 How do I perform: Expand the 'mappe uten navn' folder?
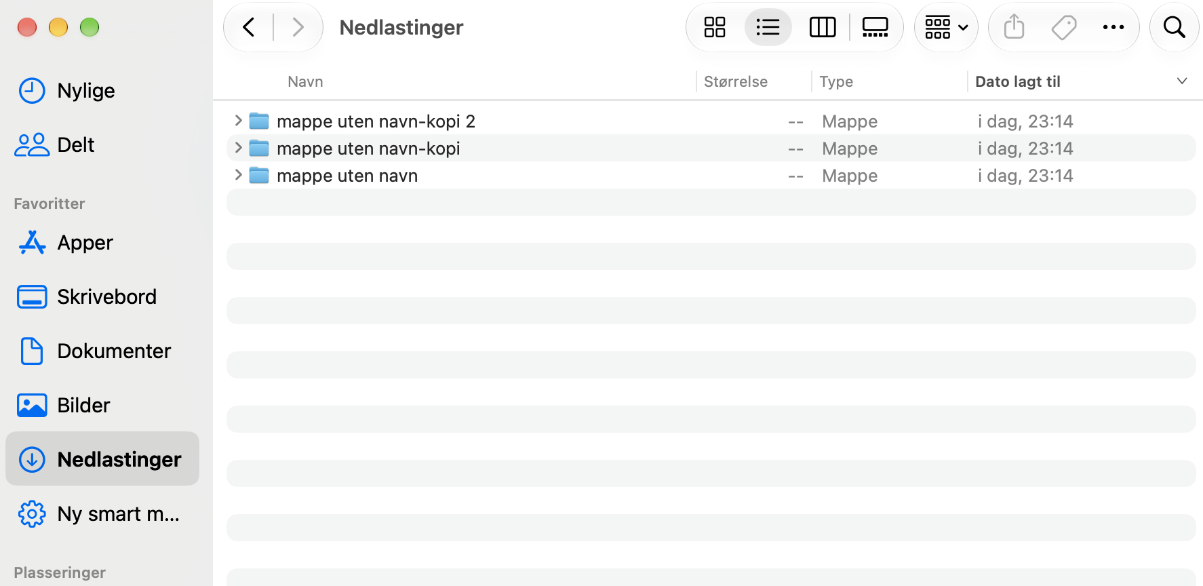pos(238,175)
